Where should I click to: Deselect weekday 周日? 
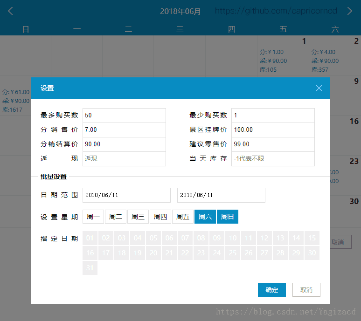[x=228, y=217]
